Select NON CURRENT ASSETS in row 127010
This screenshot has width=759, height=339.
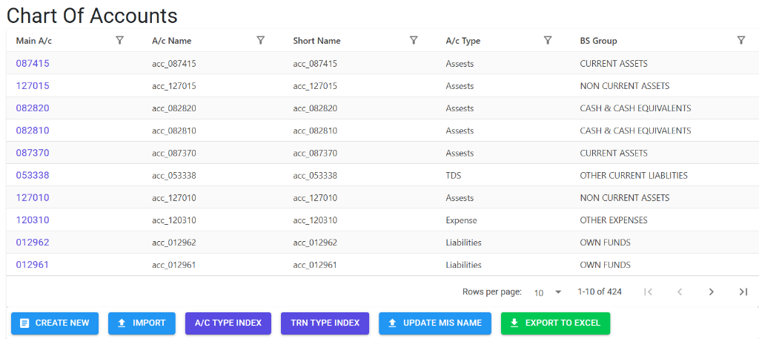624,198
